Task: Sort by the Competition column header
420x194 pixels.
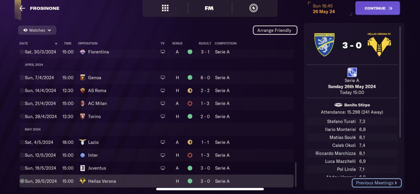Action: [x=225, y=43]
